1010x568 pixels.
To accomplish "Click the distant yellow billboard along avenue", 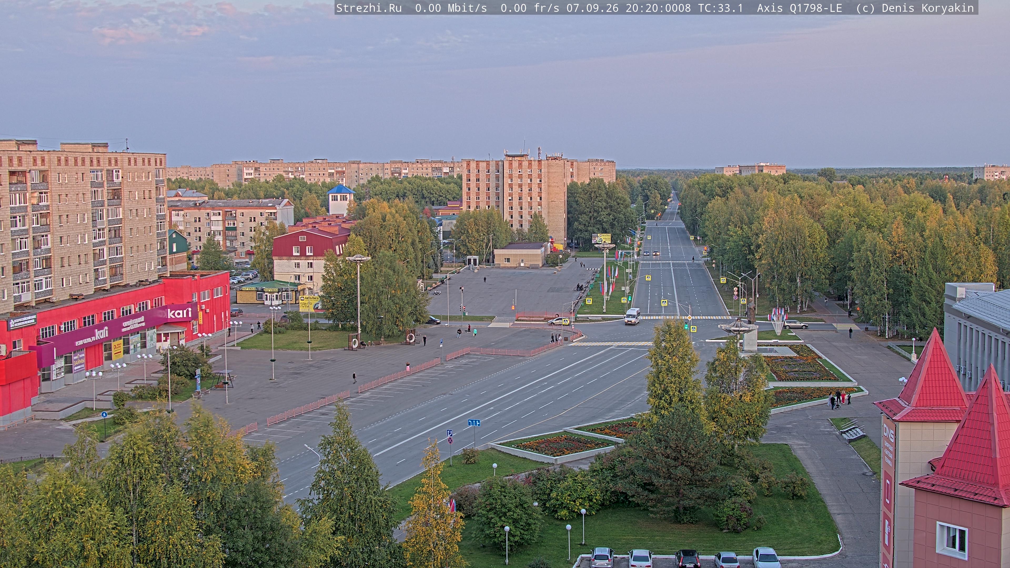I will (x=601, y=238).
